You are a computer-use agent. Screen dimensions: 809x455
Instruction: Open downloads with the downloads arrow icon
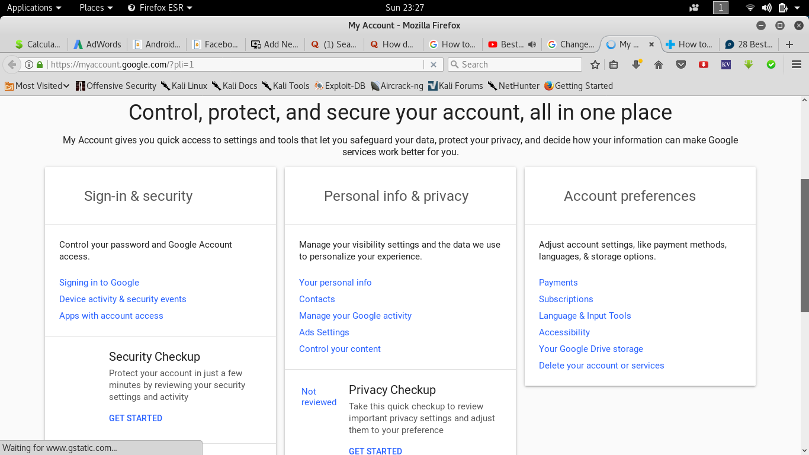point(635,64)
